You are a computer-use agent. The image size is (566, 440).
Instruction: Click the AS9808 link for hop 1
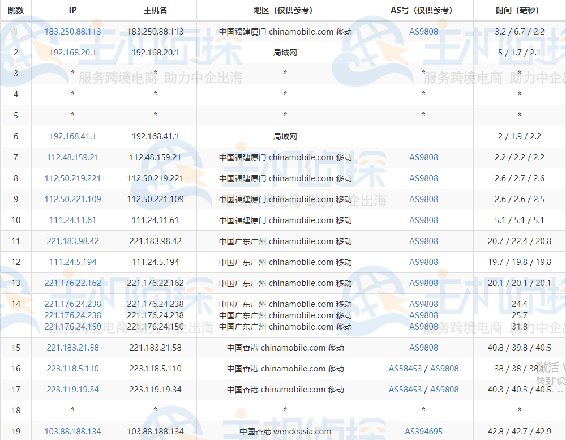coord(423,32)
